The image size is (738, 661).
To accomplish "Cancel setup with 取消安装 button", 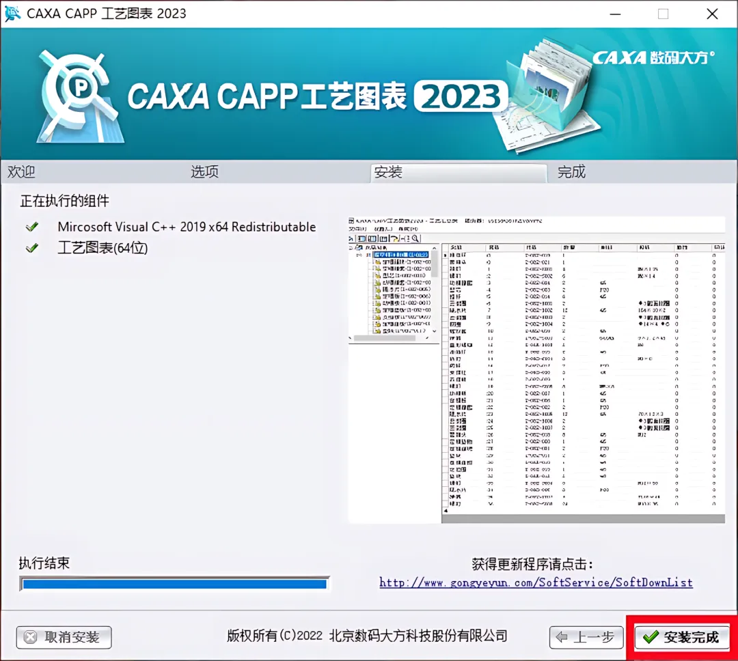I will point(64,638).
